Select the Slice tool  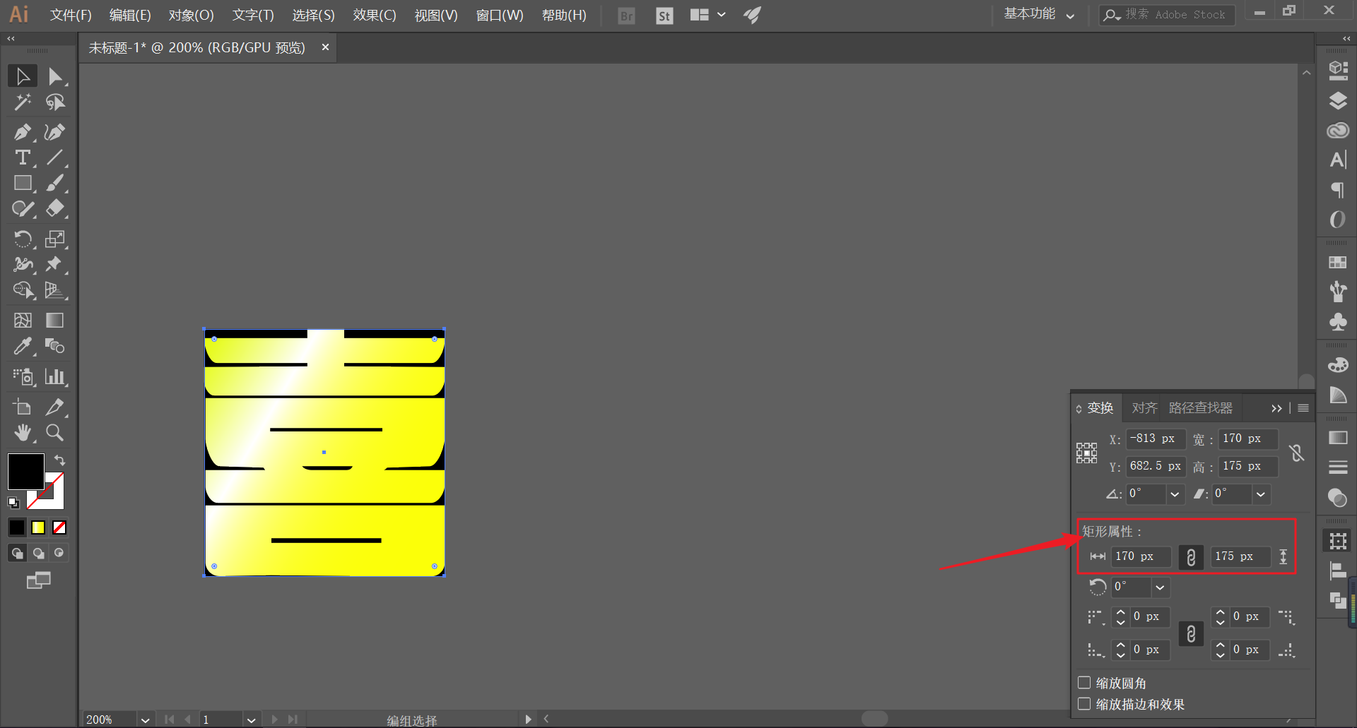55,407
